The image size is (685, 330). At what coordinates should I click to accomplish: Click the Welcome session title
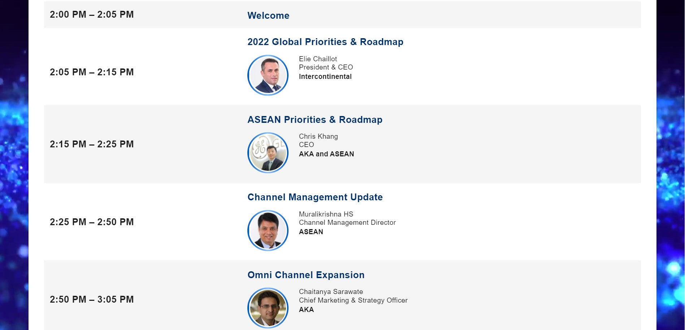point(268,15)
